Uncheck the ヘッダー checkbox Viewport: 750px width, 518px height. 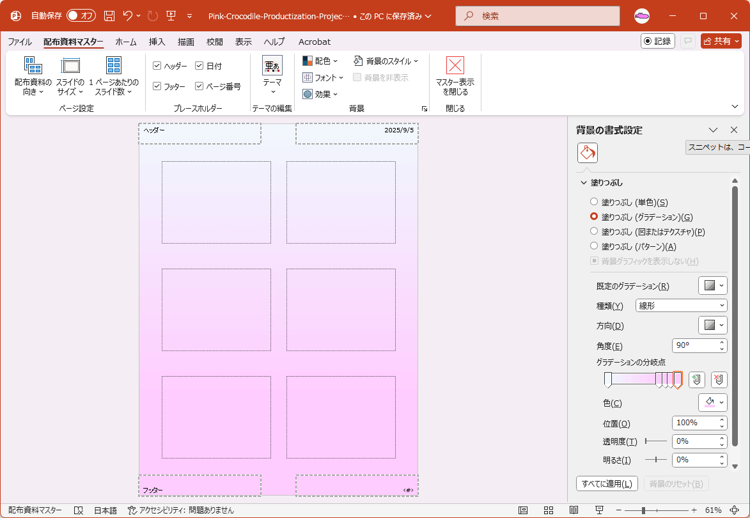(x=157, y=65)
